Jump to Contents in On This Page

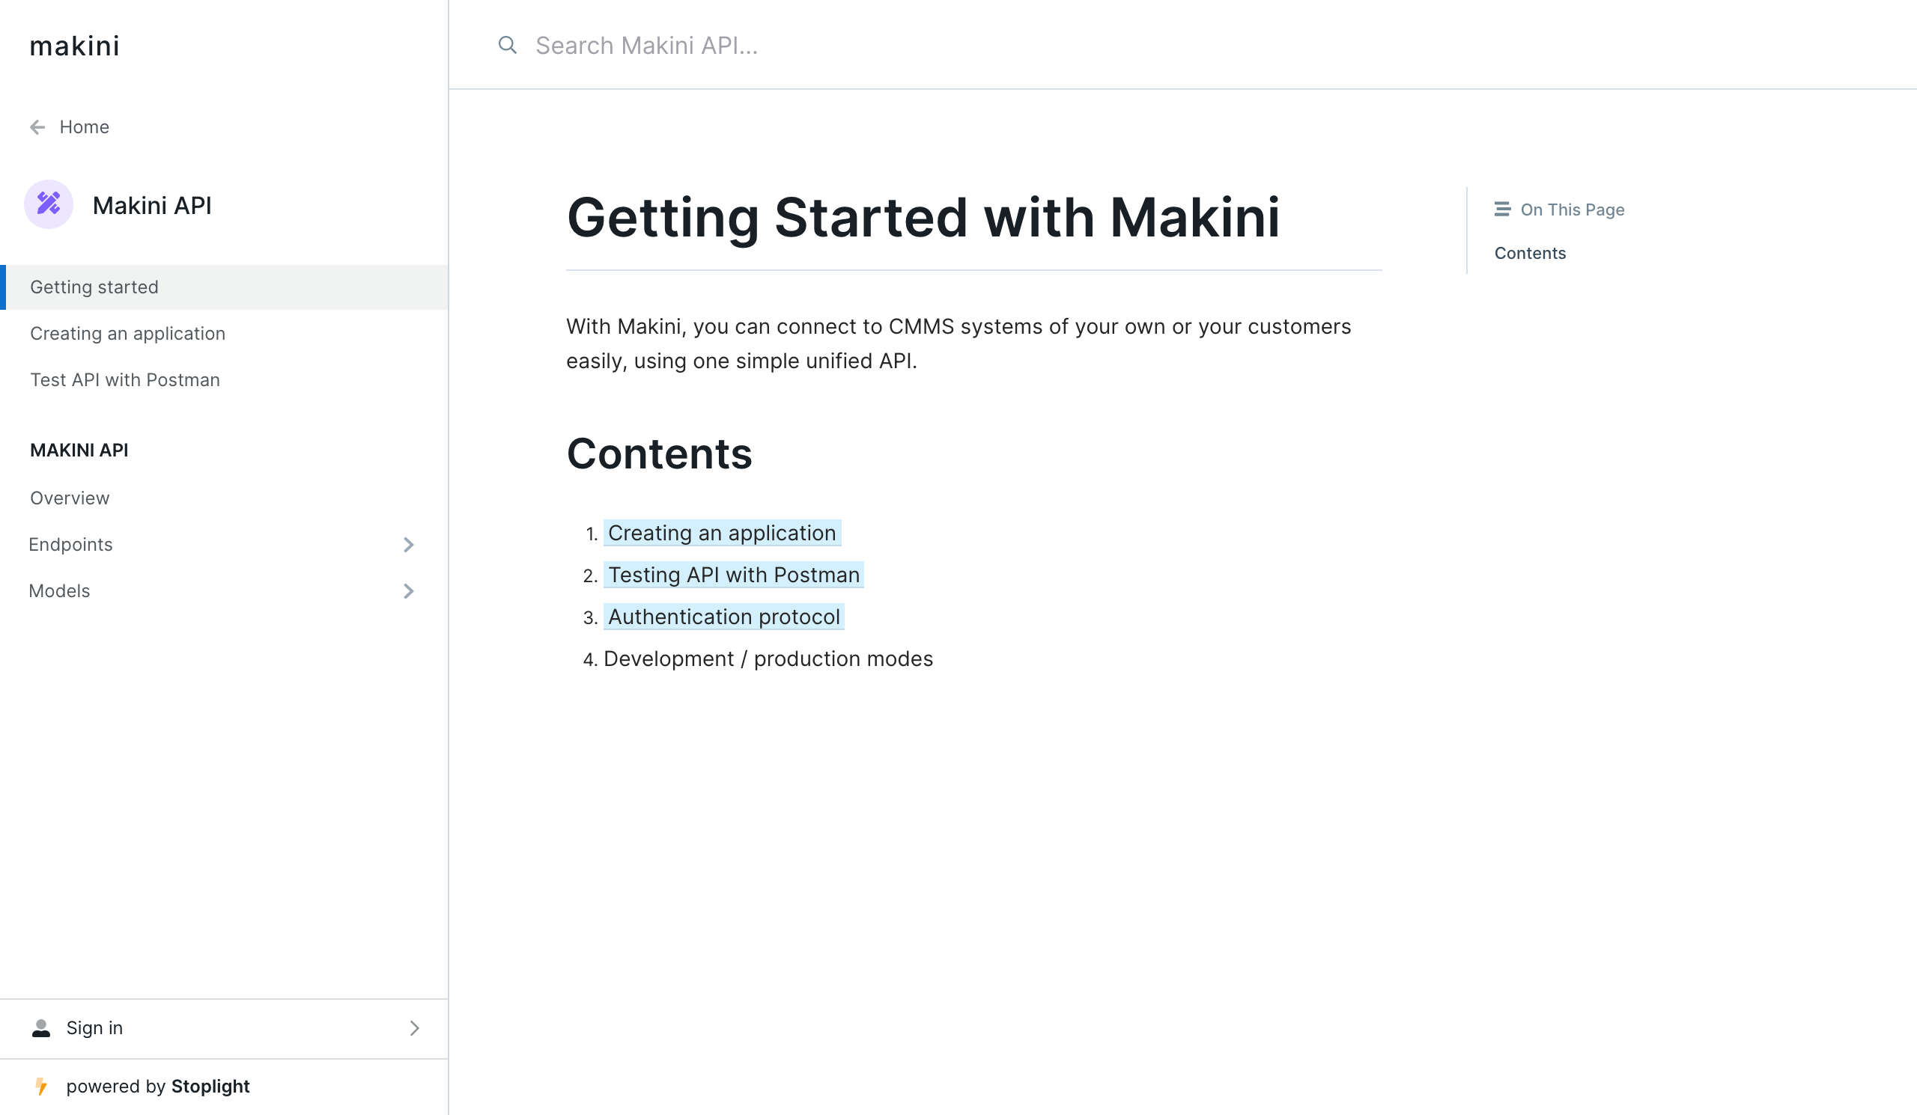click(x=1530, y=253)
